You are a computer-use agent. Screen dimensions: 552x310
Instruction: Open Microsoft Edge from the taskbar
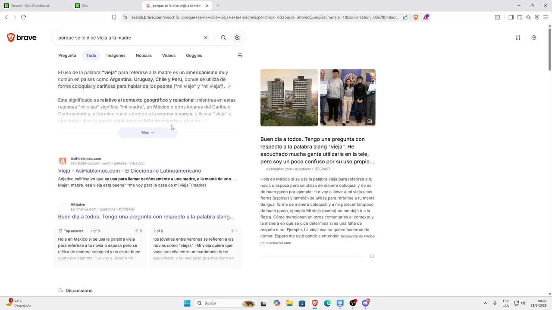(x=327, y=303)
